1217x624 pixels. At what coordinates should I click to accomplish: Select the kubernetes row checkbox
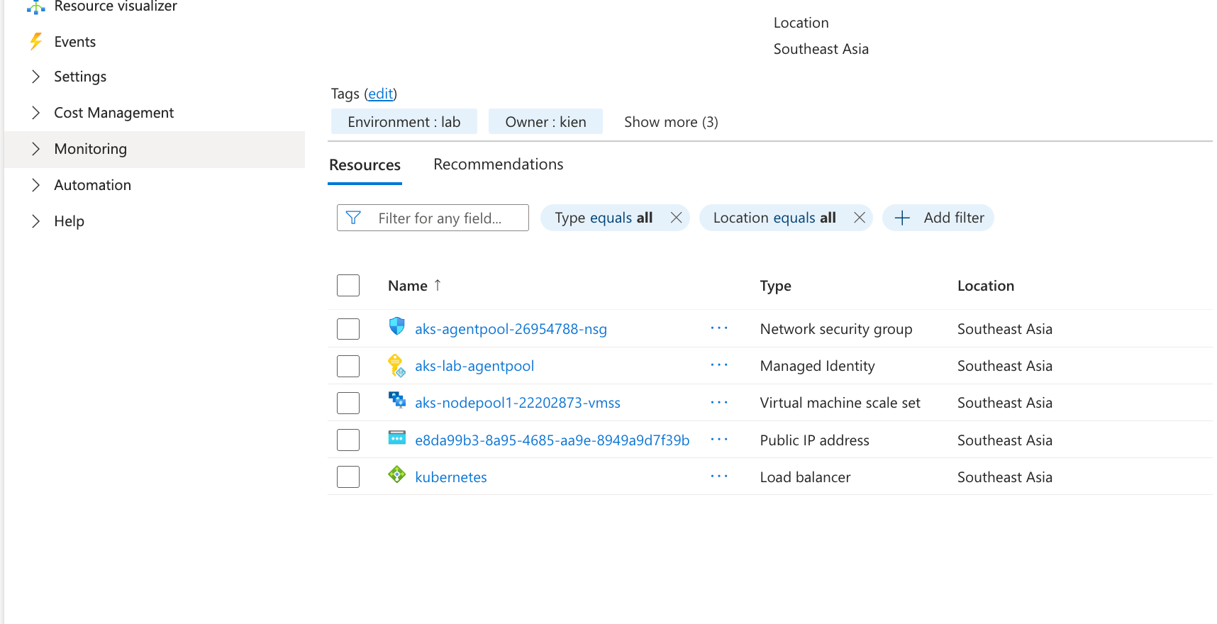click(348, 477)
